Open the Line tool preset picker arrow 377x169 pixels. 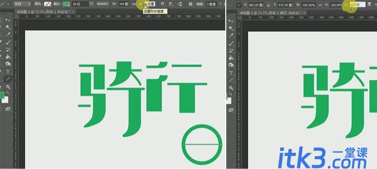7,4
